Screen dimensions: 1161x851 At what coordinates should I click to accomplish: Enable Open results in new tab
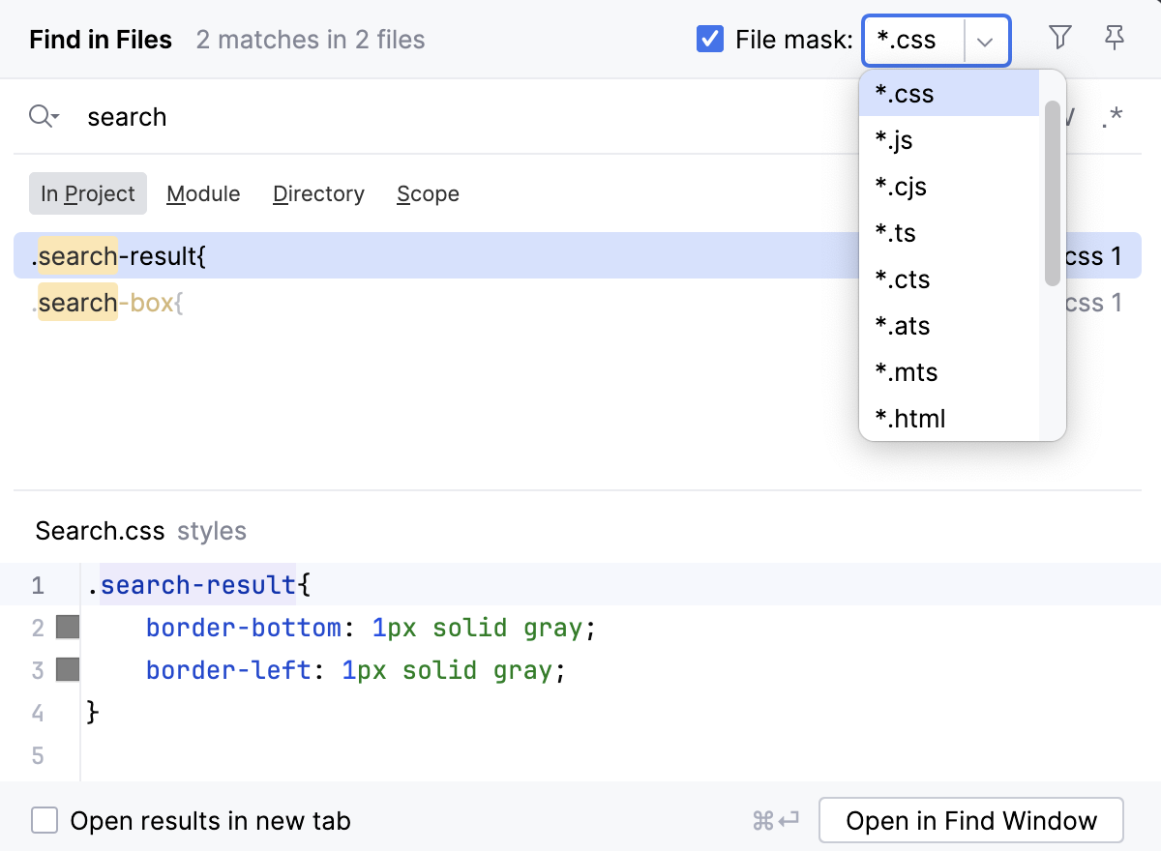(x=45, y=820)
